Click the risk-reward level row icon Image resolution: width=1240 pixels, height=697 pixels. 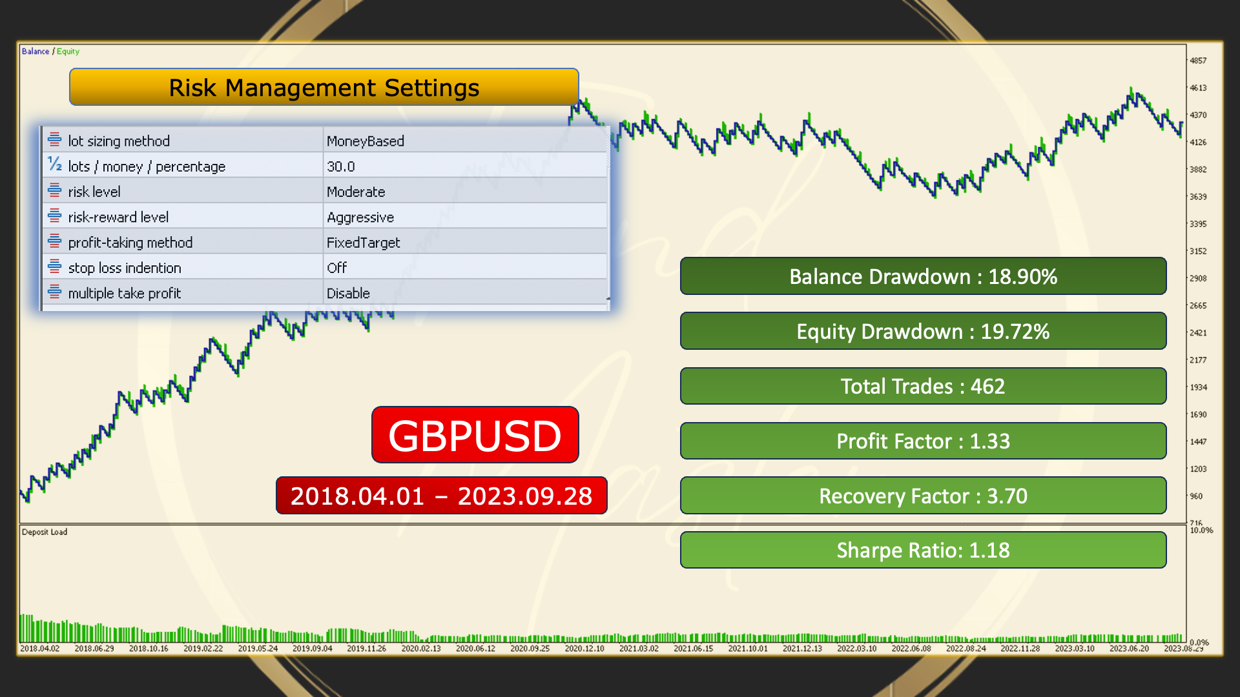[x=55, y=216]
